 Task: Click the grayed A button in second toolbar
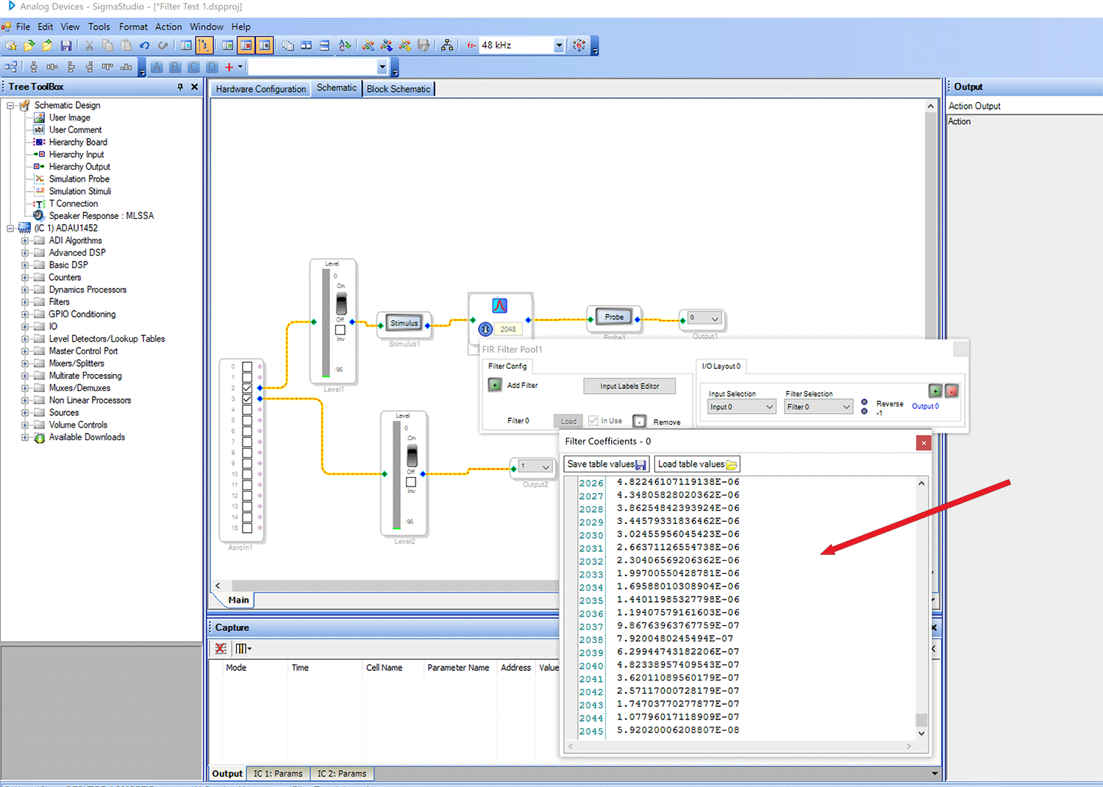(157, 67)
